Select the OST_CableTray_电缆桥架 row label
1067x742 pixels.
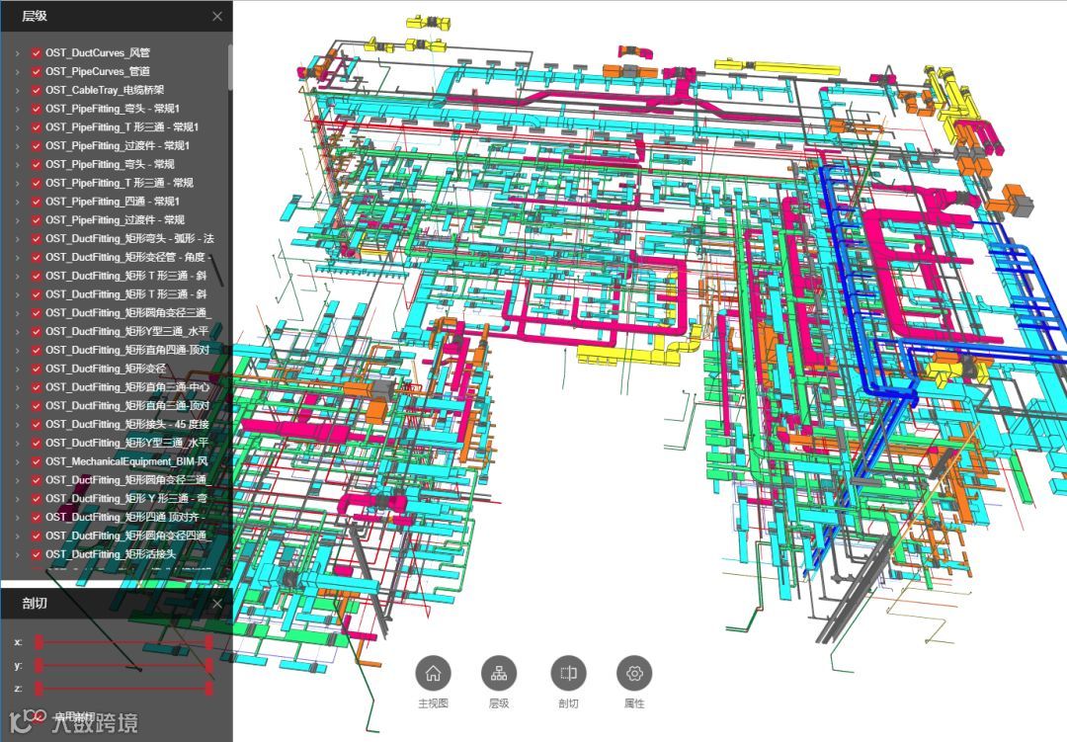click(x=105, y=90)
